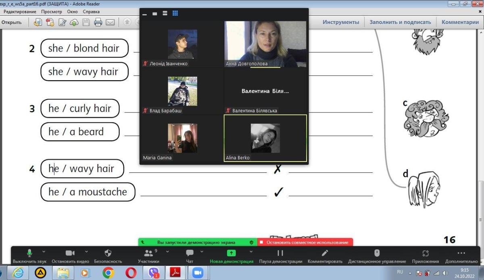Open the Безопасность shield icon
This screenshot has height=280, width=484.
[x=108, y=256]
